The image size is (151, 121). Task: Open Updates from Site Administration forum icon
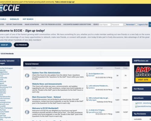tap(27, 75)
